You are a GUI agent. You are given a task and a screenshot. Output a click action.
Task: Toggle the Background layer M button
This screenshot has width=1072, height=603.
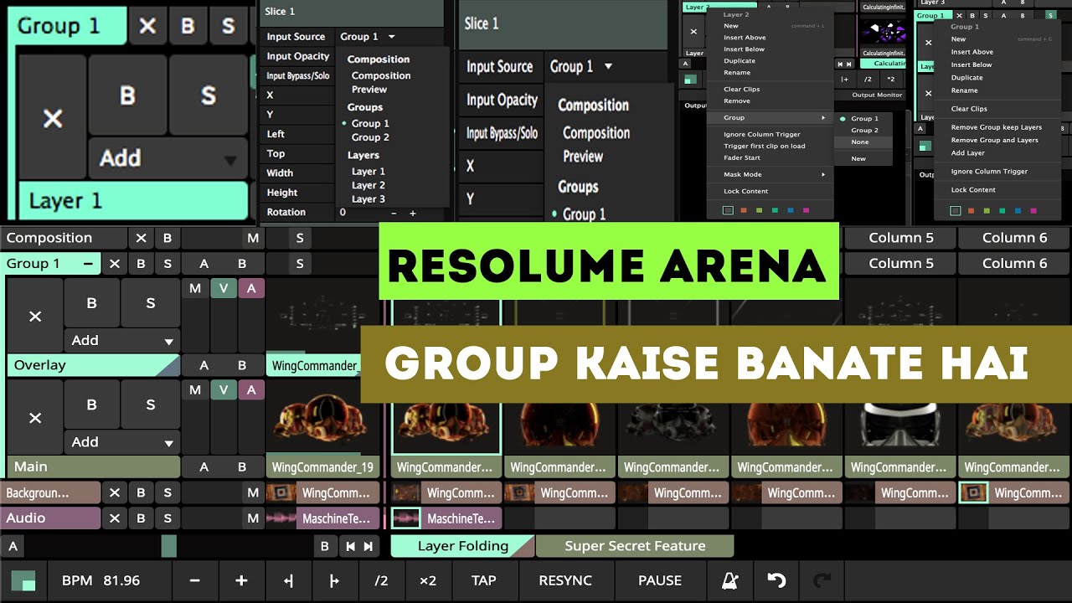253,492
